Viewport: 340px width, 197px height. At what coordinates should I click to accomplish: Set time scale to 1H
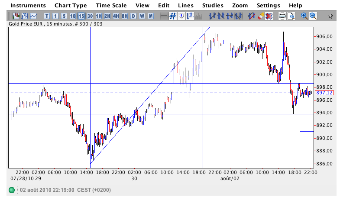99,16
